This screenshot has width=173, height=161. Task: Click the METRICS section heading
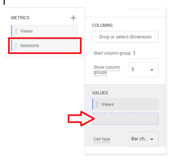coord(20,18)
